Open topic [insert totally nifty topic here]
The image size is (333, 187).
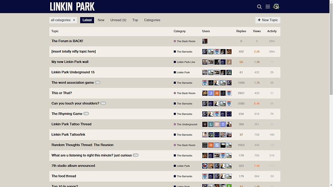73,51
